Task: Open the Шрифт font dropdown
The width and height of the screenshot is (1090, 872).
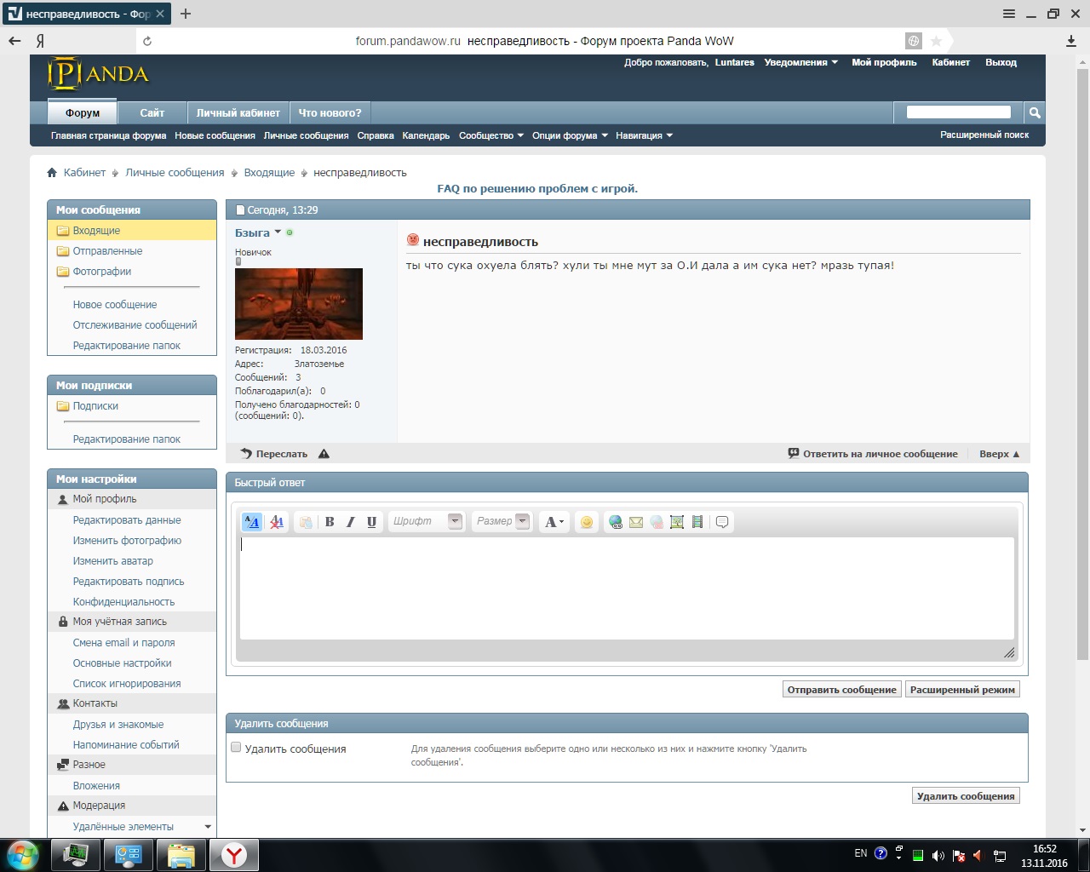Action: 427,522
